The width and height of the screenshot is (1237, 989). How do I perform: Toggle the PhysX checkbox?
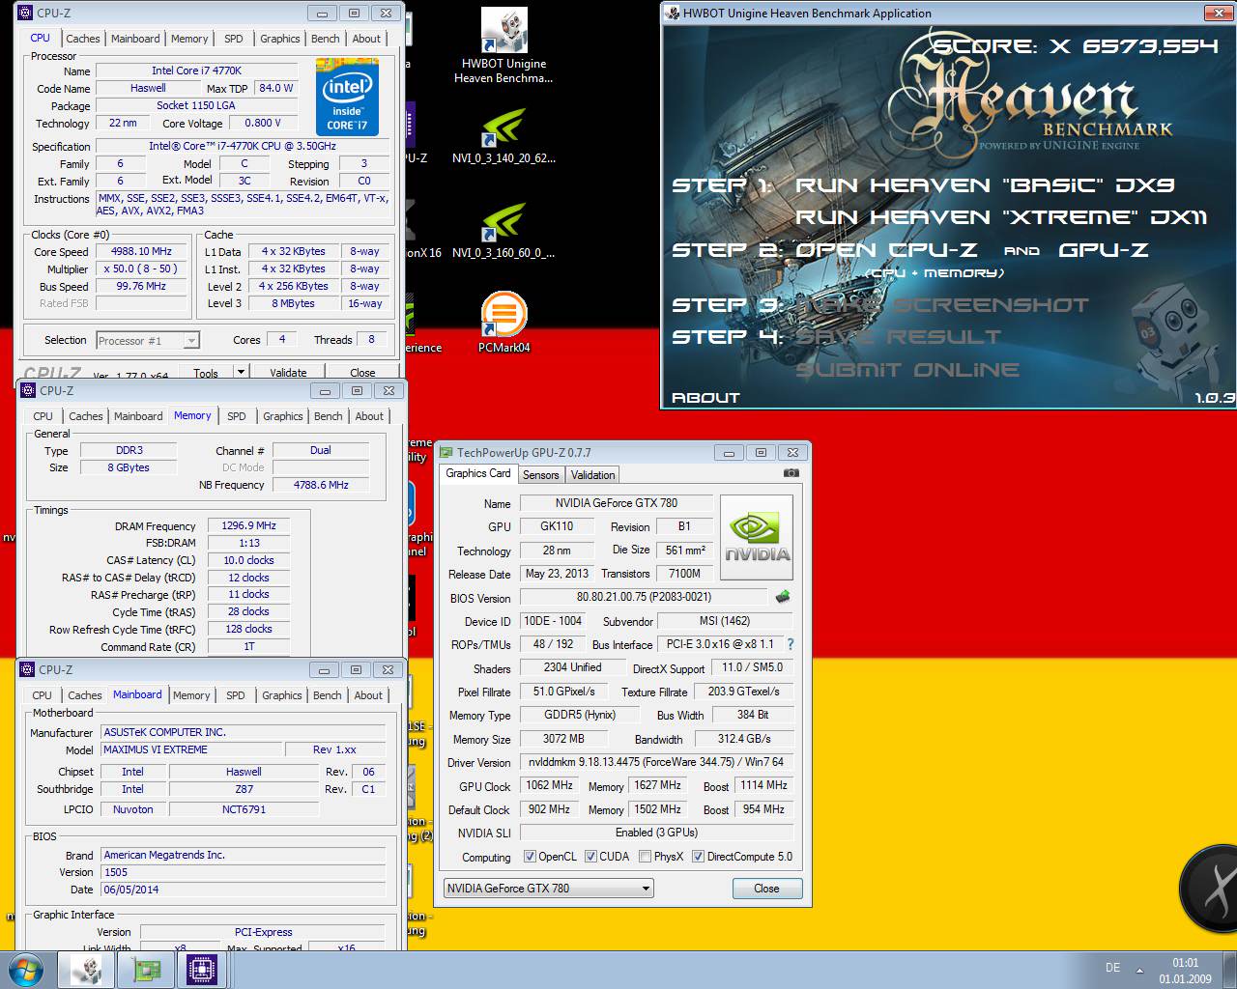(645, 857)
